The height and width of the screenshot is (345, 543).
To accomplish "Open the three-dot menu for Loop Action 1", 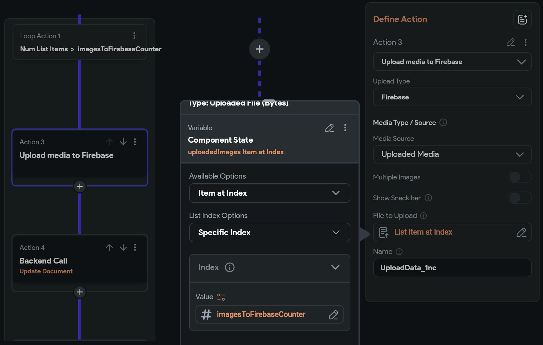I will 134,36.
